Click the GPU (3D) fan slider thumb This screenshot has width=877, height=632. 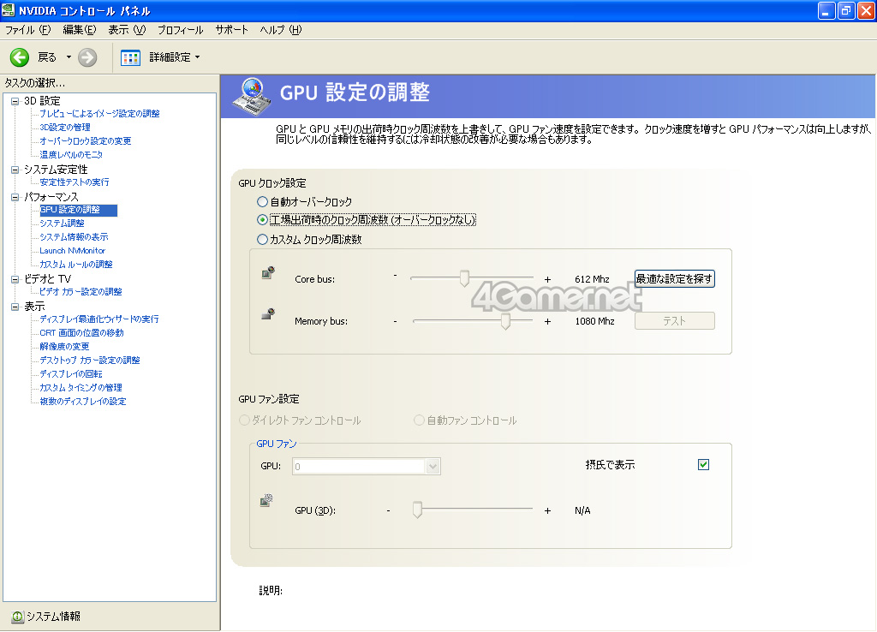click(417, 510)
